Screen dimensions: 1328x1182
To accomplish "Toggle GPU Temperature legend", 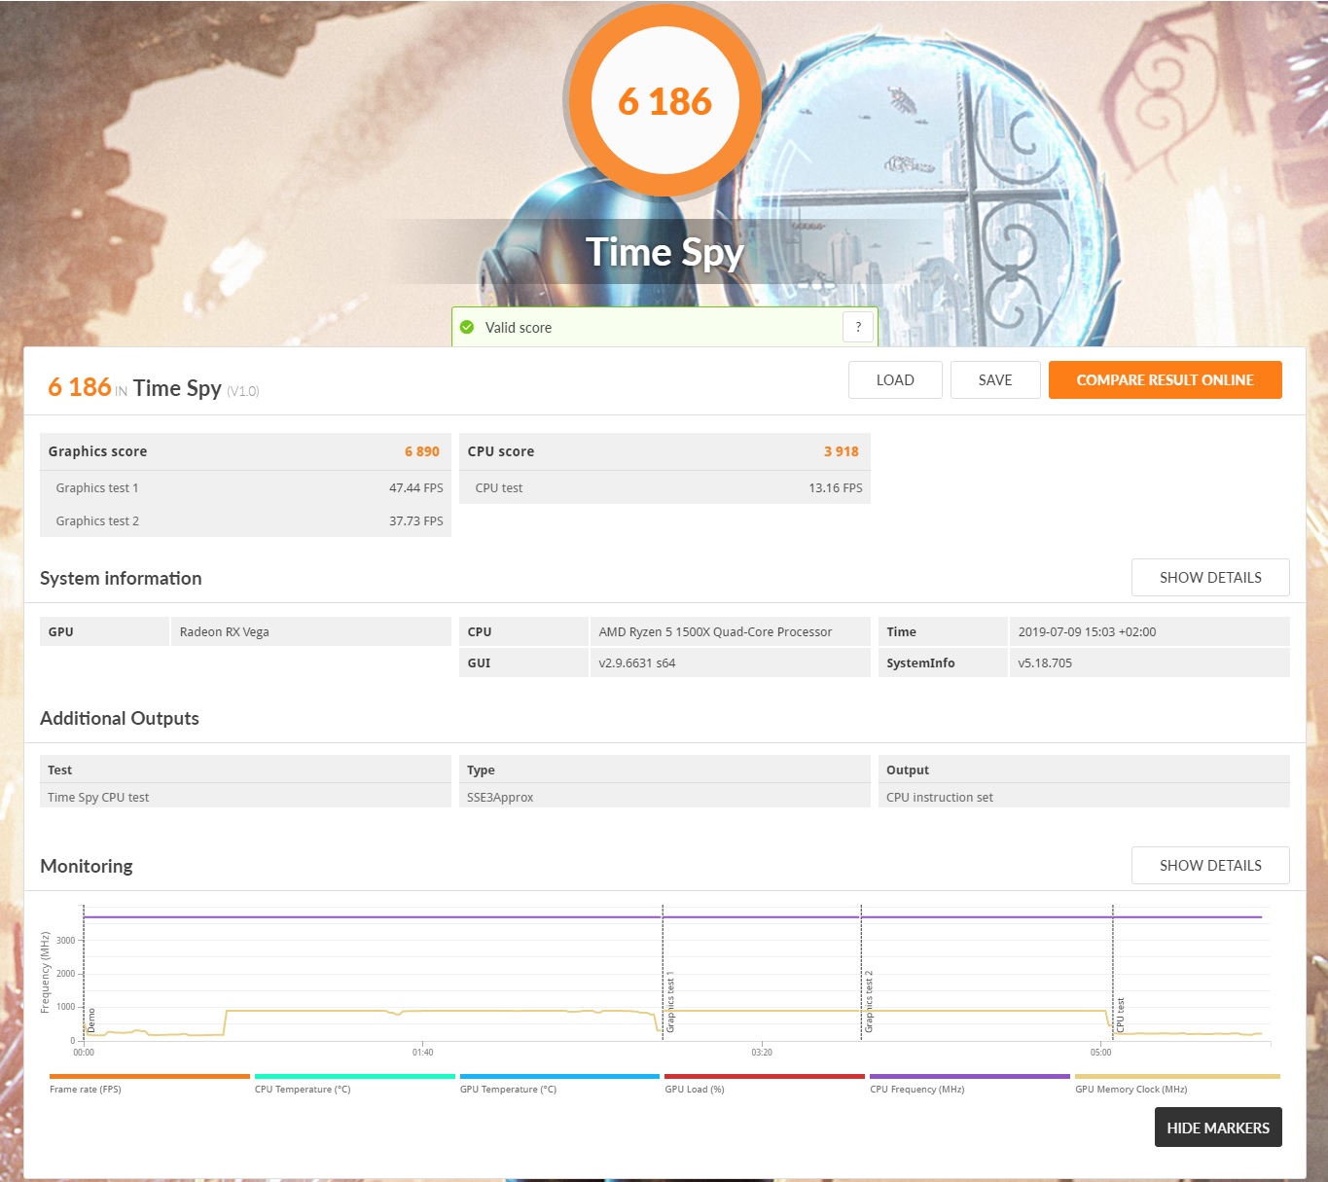I will pos(559,1083).
